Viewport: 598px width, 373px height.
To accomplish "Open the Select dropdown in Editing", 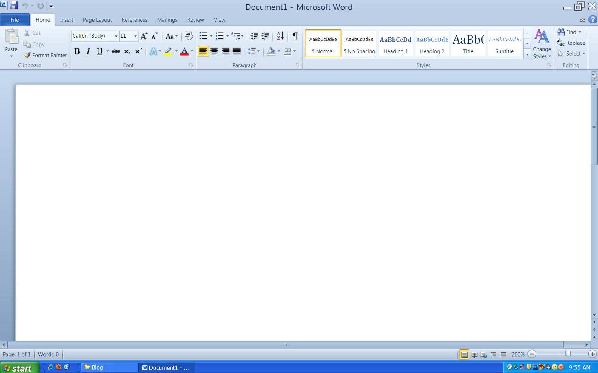I will 571,54.
